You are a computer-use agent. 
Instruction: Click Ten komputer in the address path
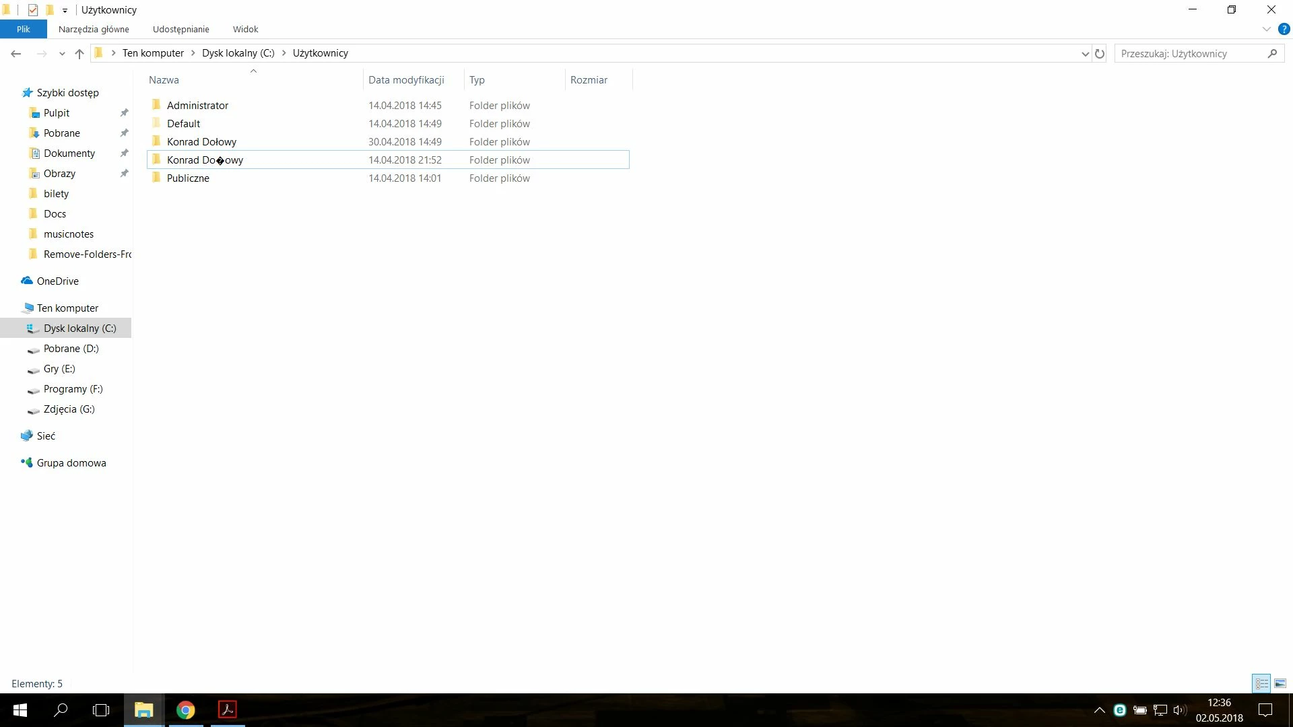click(153, 53)
